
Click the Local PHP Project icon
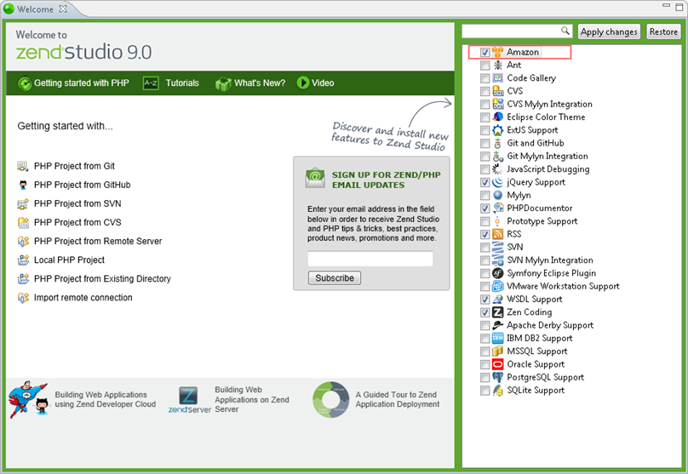[23, 260]
